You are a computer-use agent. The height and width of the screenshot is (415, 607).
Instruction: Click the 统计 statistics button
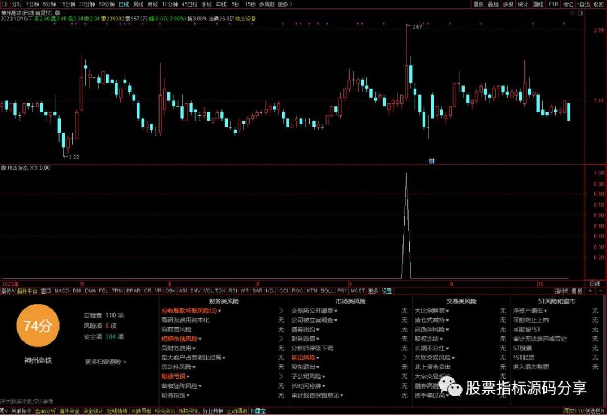523,4
